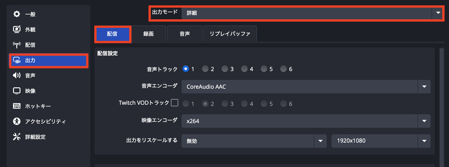The height and width of the screenshot is (167, 449).
Task: Click the 映像 monitor icon
Action: click(17, 91)
